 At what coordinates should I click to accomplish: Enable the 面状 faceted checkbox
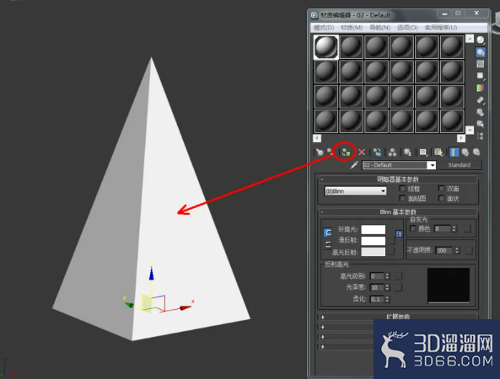pos(441,199)
